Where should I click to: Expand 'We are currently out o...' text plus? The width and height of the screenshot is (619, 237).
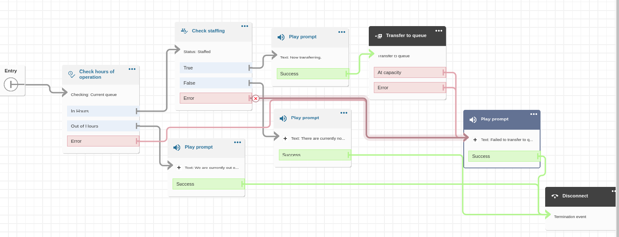coord(179,168)
